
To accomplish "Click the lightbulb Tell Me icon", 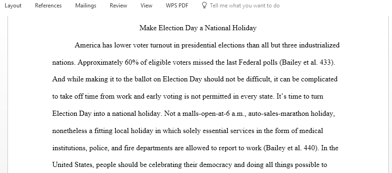I will (x=204, y=6).
